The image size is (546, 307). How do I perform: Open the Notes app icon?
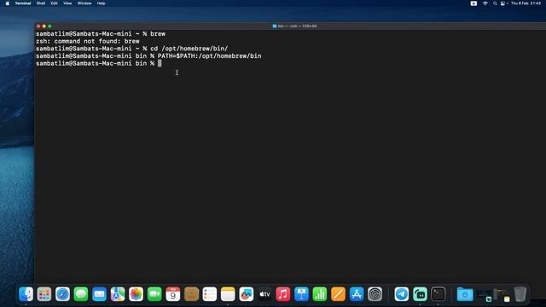[228, 294]
